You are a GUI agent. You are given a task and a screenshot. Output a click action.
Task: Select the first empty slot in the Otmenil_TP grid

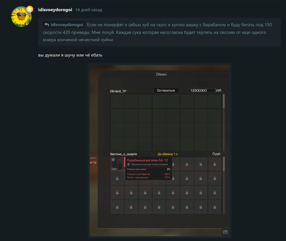pyautogui.click(x=117, y=101)
